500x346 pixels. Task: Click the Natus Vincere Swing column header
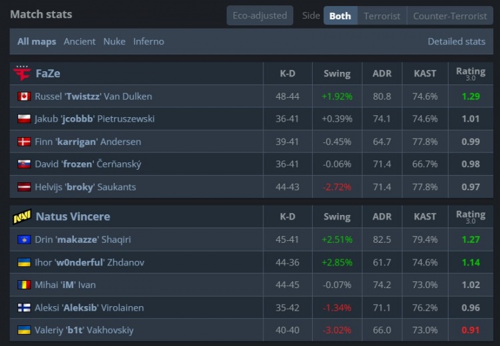(x=337, y=216)
